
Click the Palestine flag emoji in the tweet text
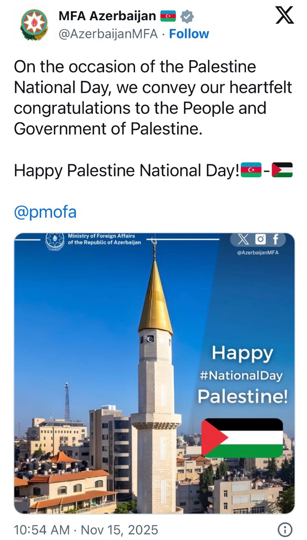[282, 170]
